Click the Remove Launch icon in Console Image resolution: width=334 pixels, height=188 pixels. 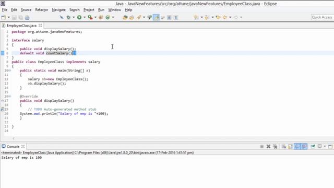pyautogui.click(x=268, y=146)
